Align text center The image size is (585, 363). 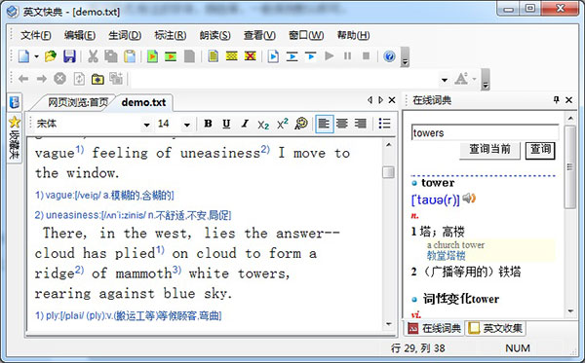point(342,124)
